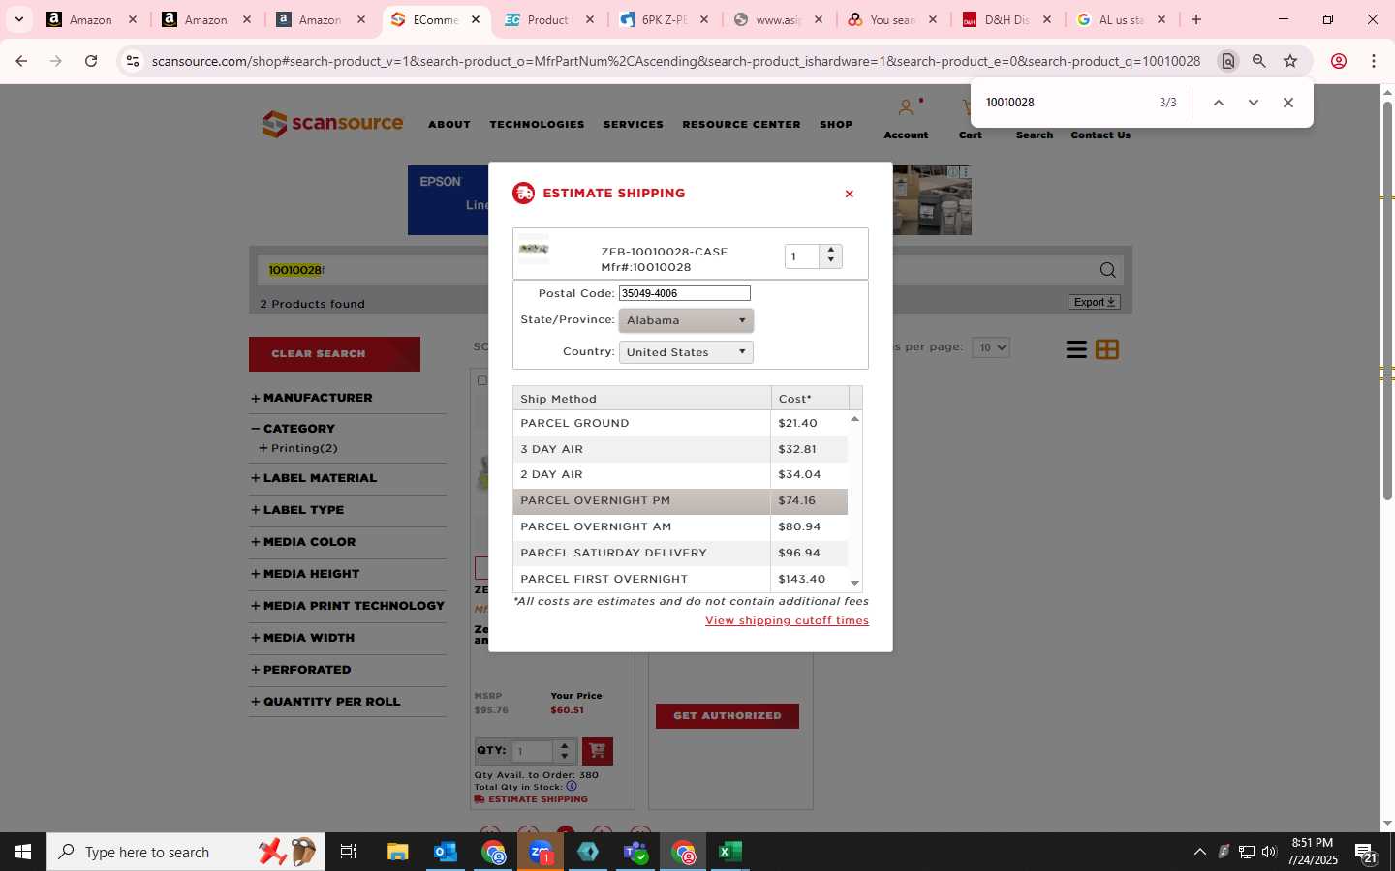This screenshot has height=871, width=1395.
Task: Open File Explorer from the taskbar
Action: (397, 852)
